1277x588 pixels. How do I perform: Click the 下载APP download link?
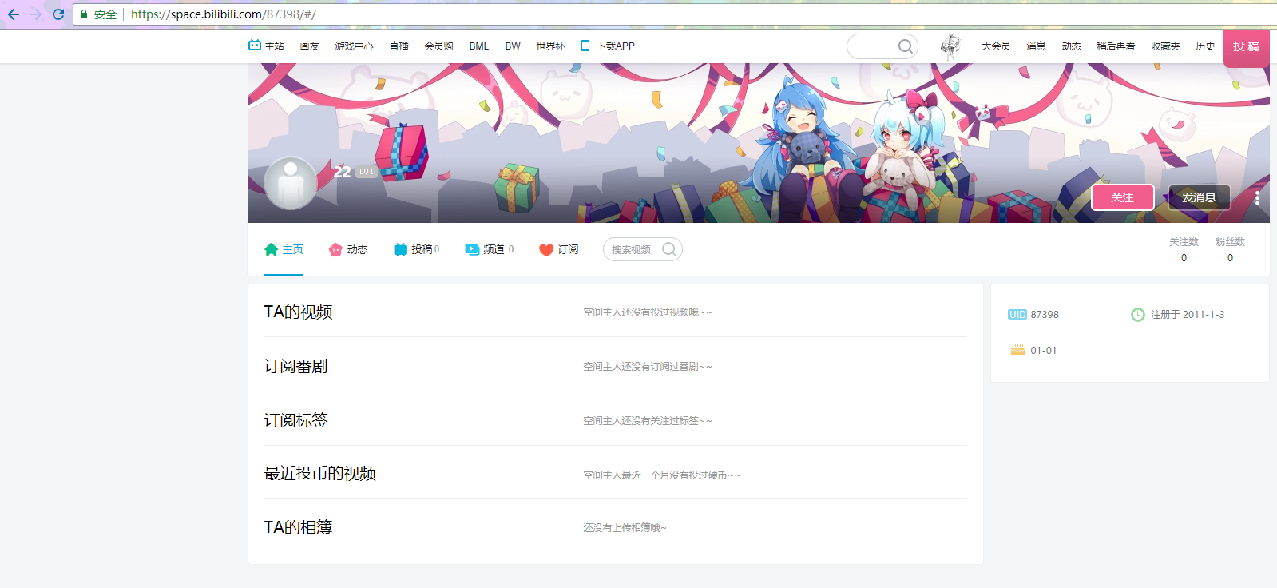pos(608,46)
